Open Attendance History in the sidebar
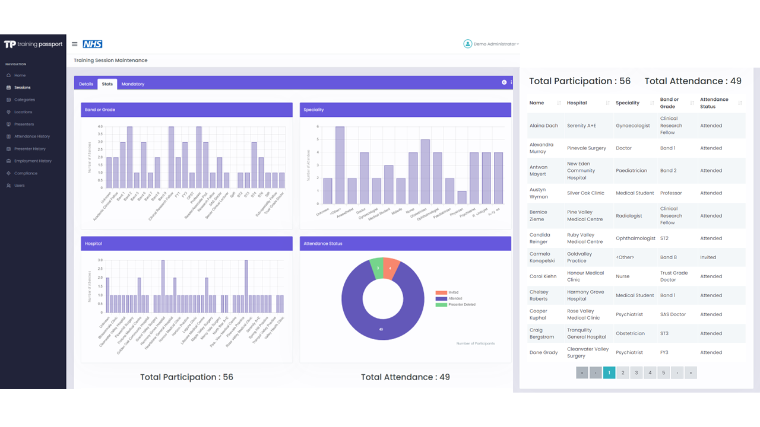 [32, 136]
